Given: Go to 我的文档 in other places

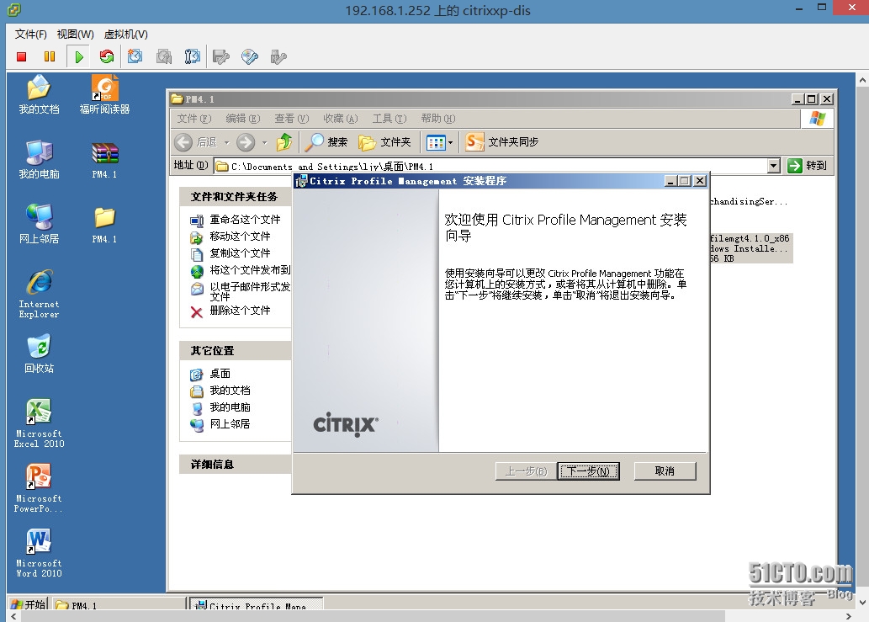Looking at the screenshot, I should click(x=230, y=391).
